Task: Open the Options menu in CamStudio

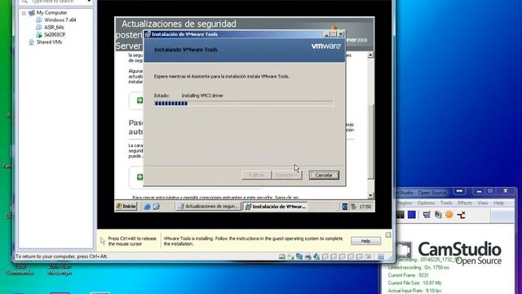Action: point(426,203)
